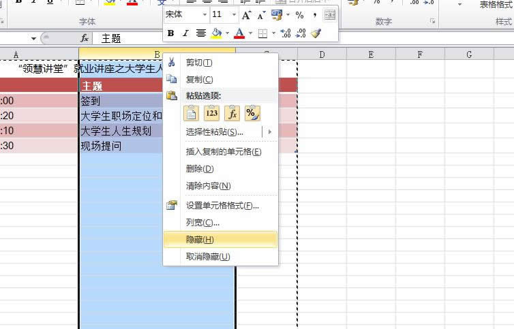
Task: Click paste all clipboard option icon
Action: pos(191,113)
